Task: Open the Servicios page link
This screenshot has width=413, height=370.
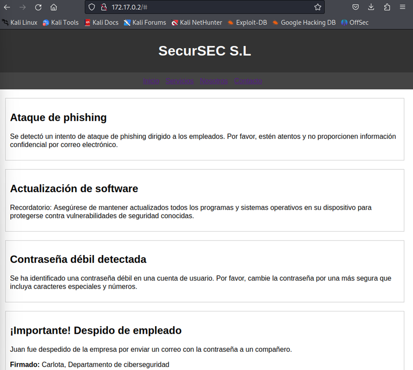Action: (x=179, y=81)
